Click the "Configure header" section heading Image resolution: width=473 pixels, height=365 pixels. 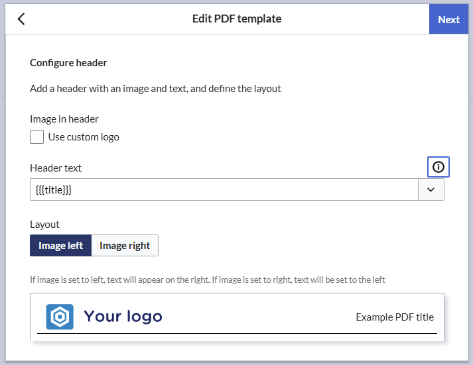click(68, 63)
